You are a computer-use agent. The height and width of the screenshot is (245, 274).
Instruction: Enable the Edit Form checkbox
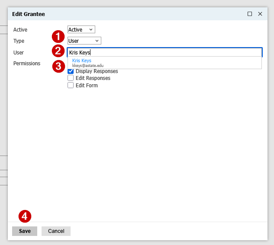71,85
